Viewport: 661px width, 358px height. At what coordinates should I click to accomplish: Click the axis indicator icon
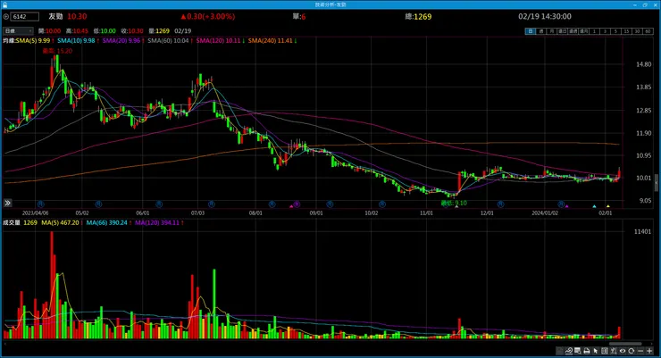click(614, 351)
